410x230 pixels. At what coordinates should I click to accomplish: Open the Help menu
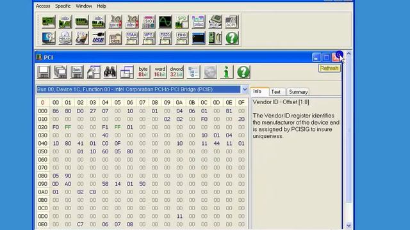101,6
